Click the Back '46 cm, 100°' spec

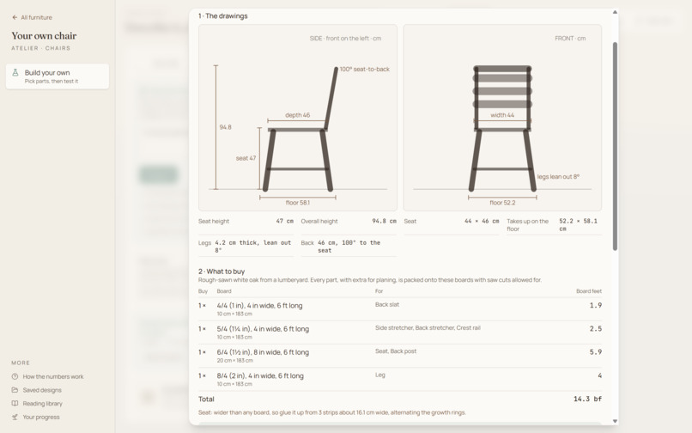[349, 246]
